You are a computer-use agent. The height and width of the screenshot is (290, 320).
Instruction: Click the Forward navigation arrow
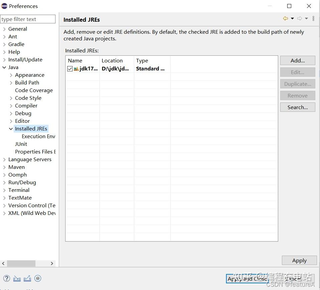pos(299,19)
